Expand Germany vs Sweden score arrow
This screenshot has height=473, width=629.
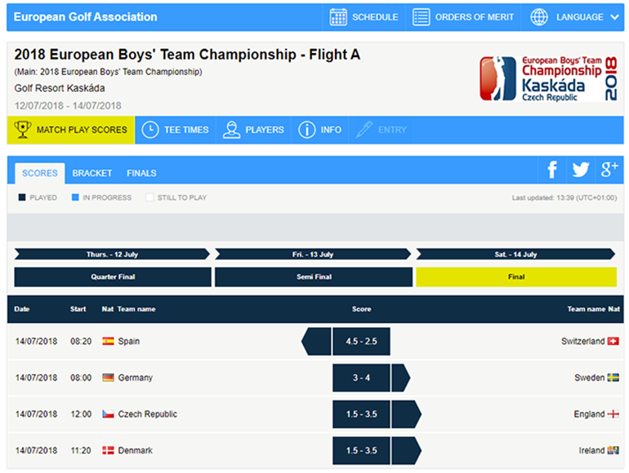tap(401, 378)
